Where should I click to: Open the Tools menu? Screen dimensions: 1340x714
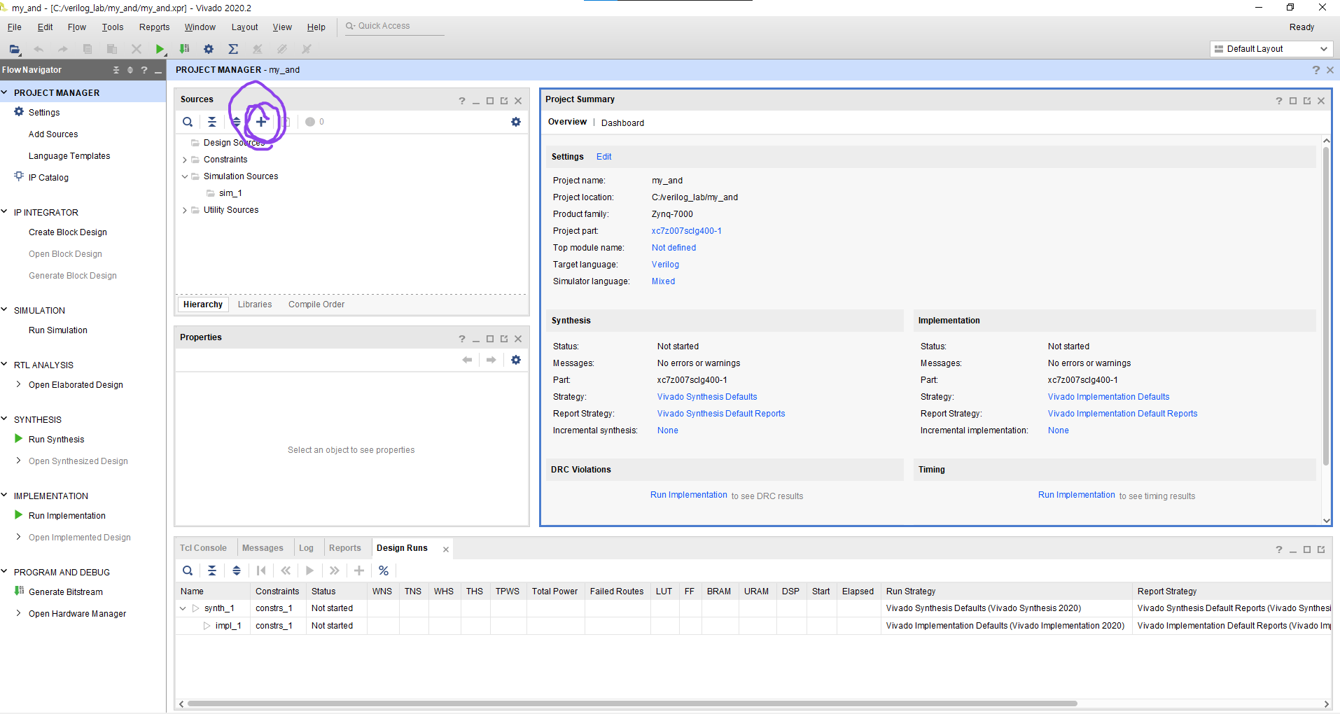(113, 27)
